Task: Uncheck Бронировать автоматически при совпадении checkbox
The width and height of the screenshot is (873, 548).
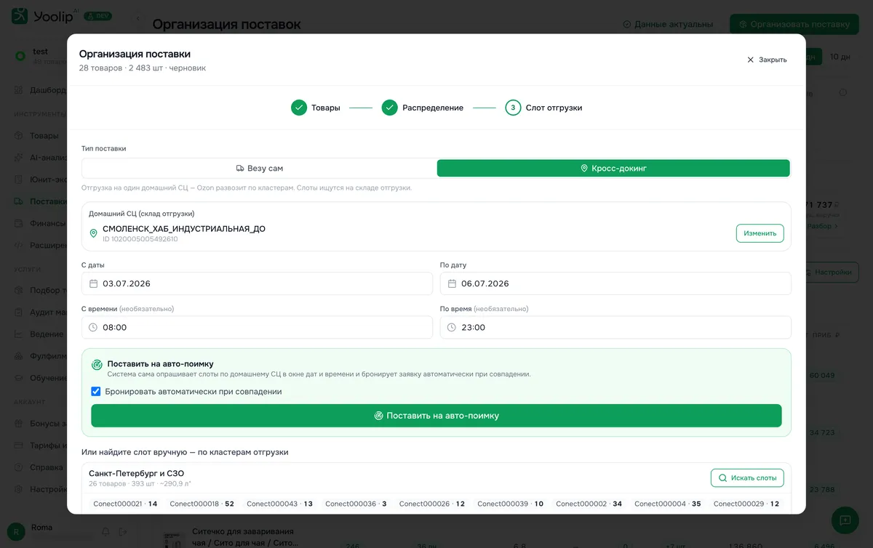Action: point(95,391)
